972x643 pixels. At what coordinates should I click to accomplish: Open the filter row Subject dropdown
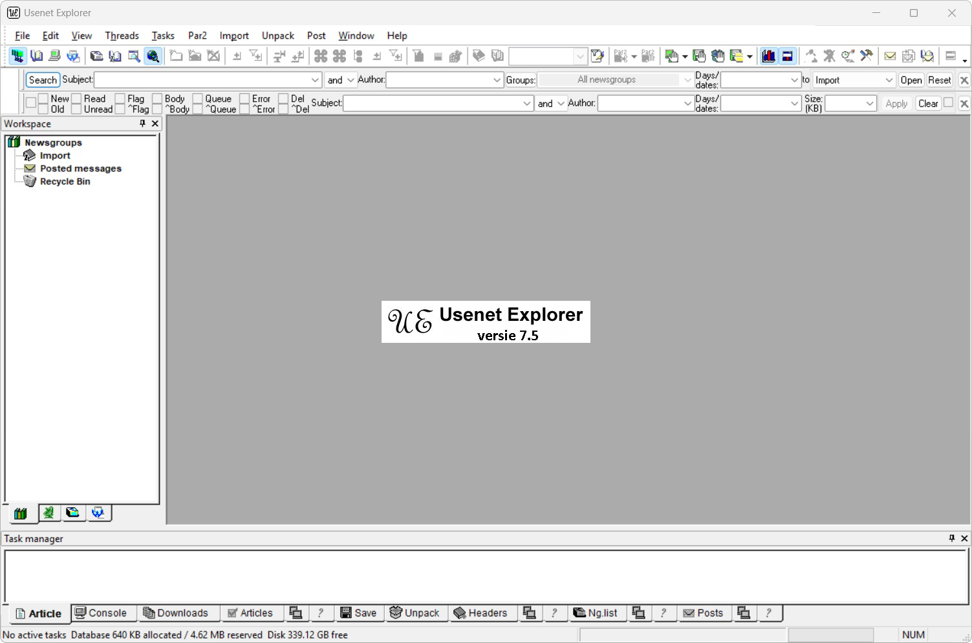pyautogui.click(x=526, y=104)
